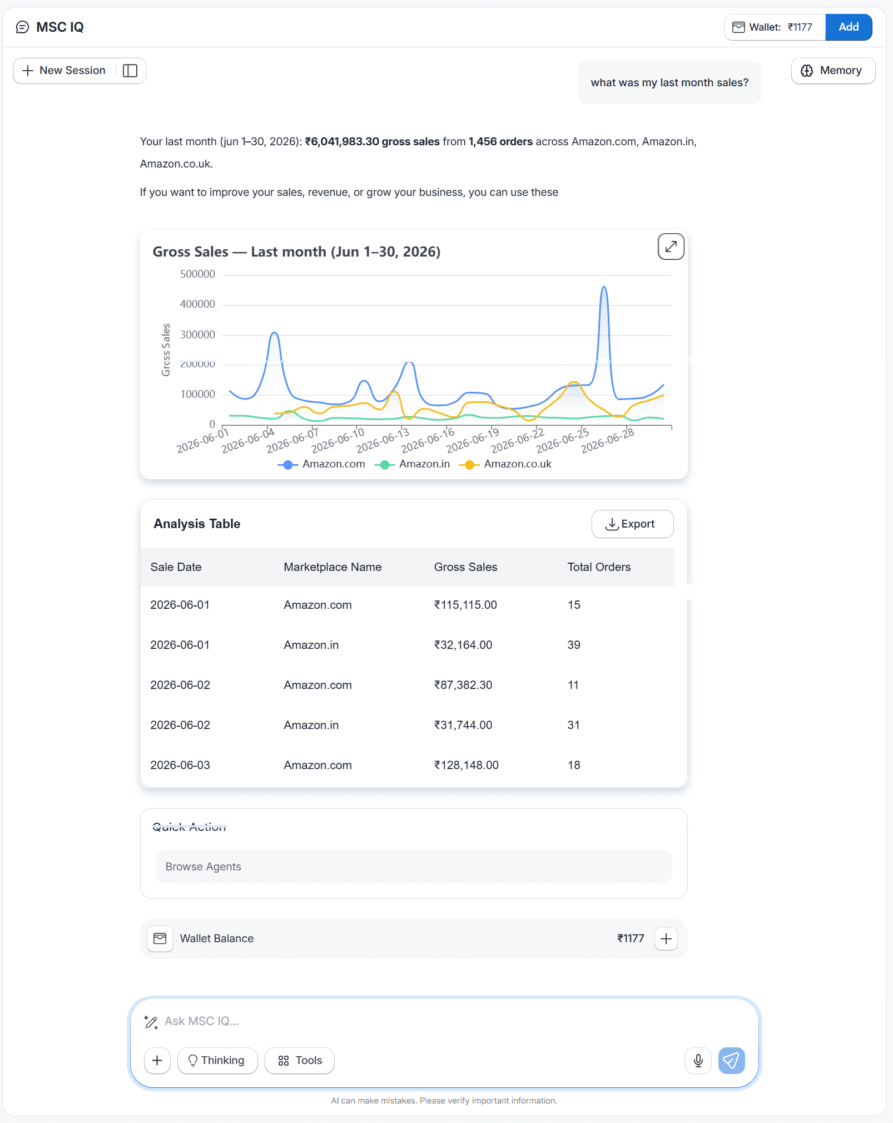Viewport: 893px width, 1123px height.
Task: Export the Analysis Table
Action: click(632, 524)
